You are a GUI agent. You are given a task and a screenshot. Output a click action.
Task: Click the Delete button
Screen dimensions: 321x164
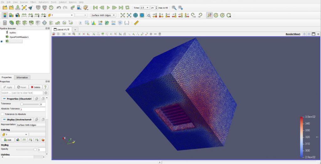(x=35, y=87)
